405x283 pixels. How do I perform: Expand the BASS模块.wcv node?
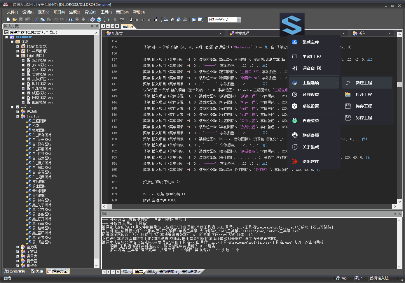click(x=23, y=60)
